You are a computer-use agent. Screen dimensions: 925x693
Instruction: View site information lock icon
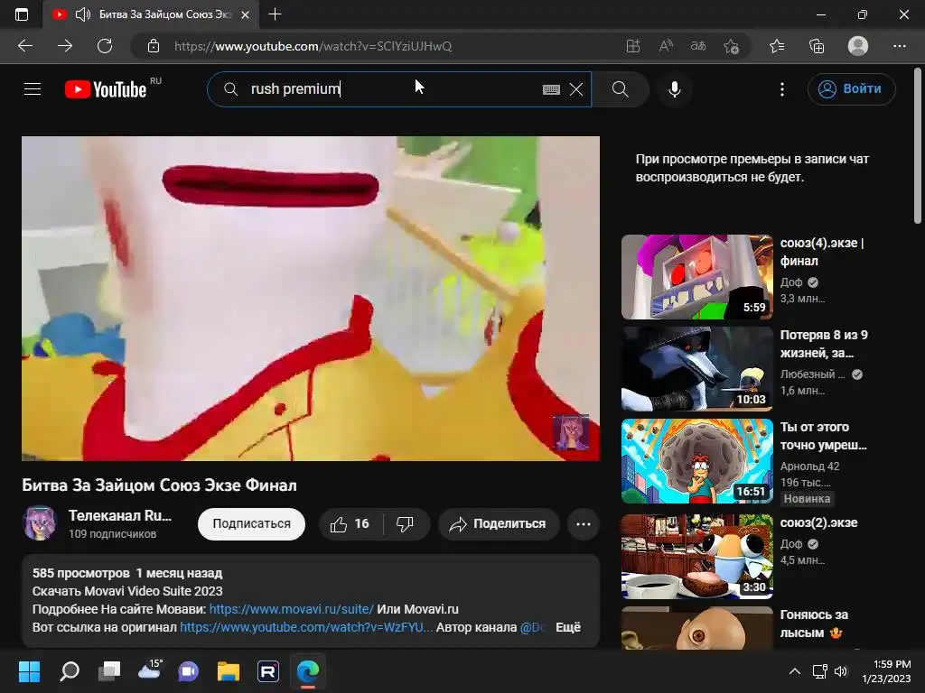pyautogui.click(x=154, y=46)
